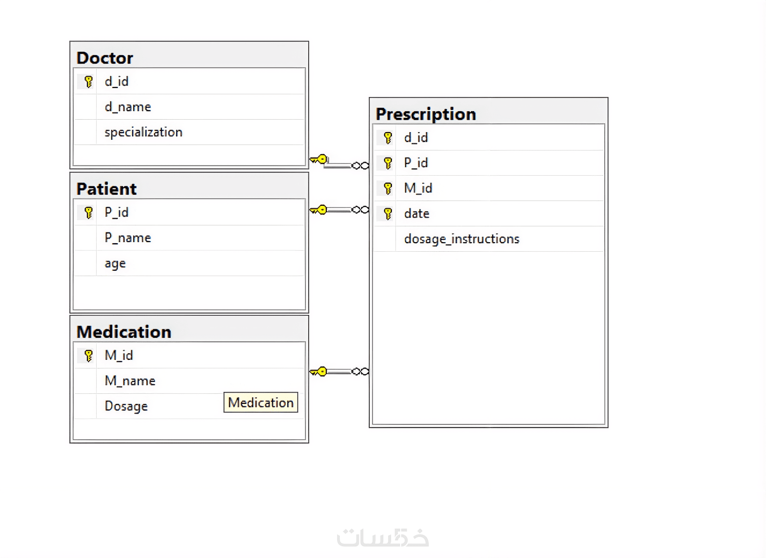Click the key icon beside Medication M_id

click(89, 356)
